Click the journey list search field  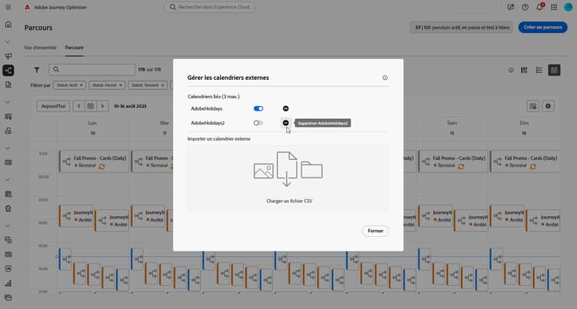click(92, 69)
